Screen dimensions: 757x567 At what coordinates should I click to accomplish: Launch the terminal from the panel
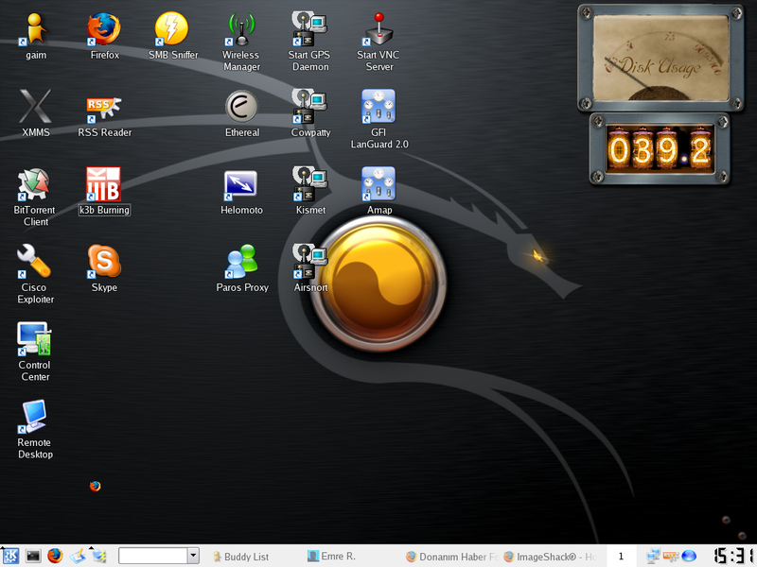[33, 556]
